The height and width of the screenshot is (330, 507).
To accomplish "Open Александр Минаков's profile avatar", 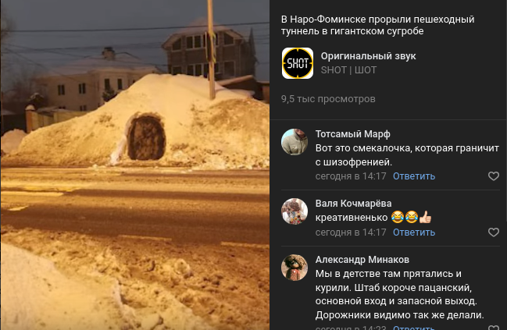I will (295, 268).
